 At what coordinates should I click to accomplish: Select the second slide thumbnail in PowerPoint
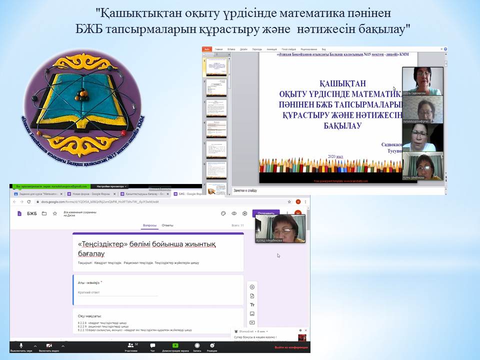[216, 87]
